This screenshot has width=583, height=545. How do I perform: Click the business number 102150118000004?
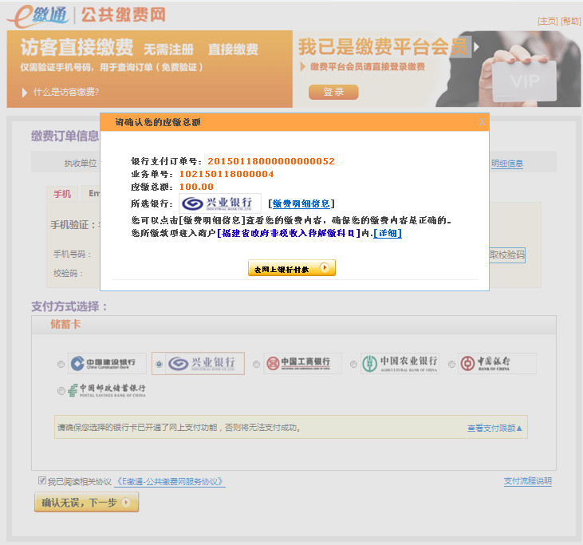(x=227, y=174)
